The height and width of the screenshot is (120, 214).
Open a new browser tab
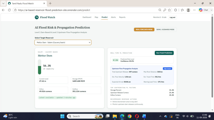point(50,3)
